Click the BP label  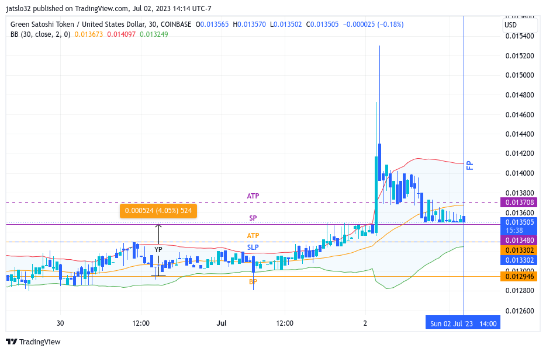tap(253, 282)
